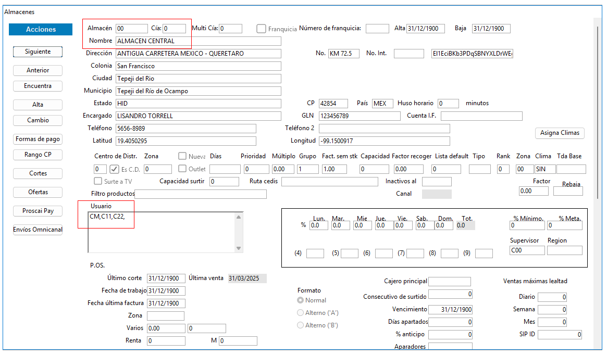Click the No. field showing KM 72.5
Viewport: 607px width, 355px height.
tap(344, 54)
